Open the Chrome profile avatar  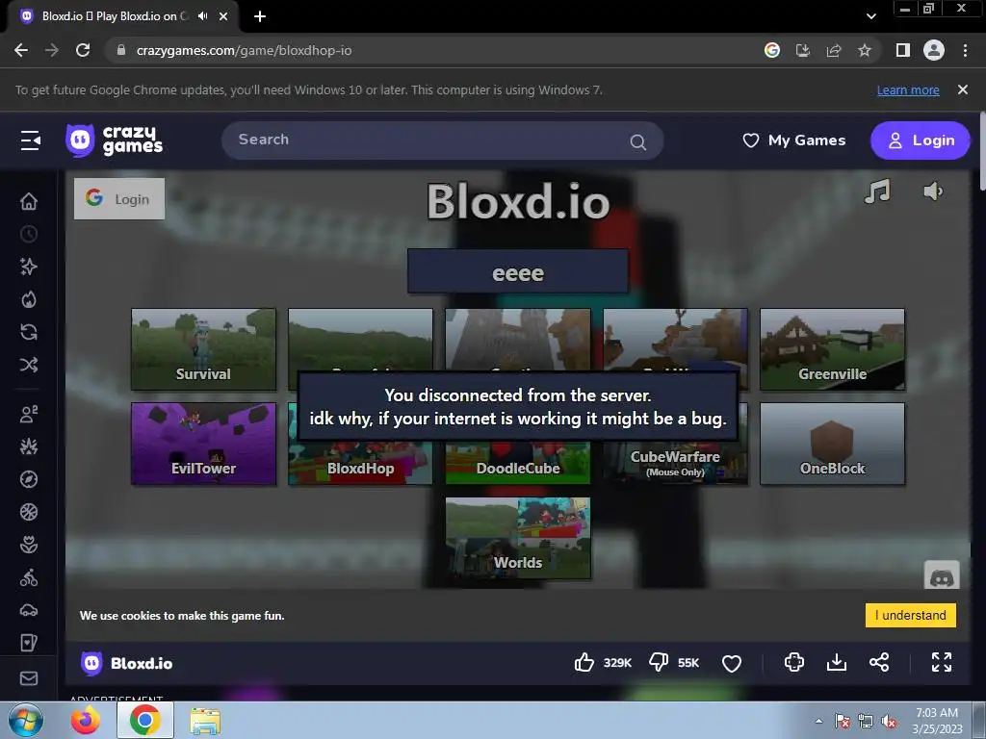tap(934, 50)
